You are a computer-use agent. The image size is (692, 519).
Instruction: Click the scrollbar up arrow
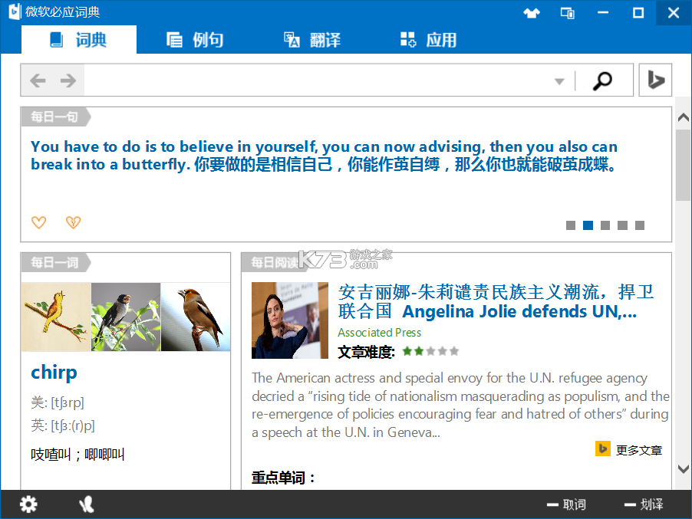coord(683,117)
